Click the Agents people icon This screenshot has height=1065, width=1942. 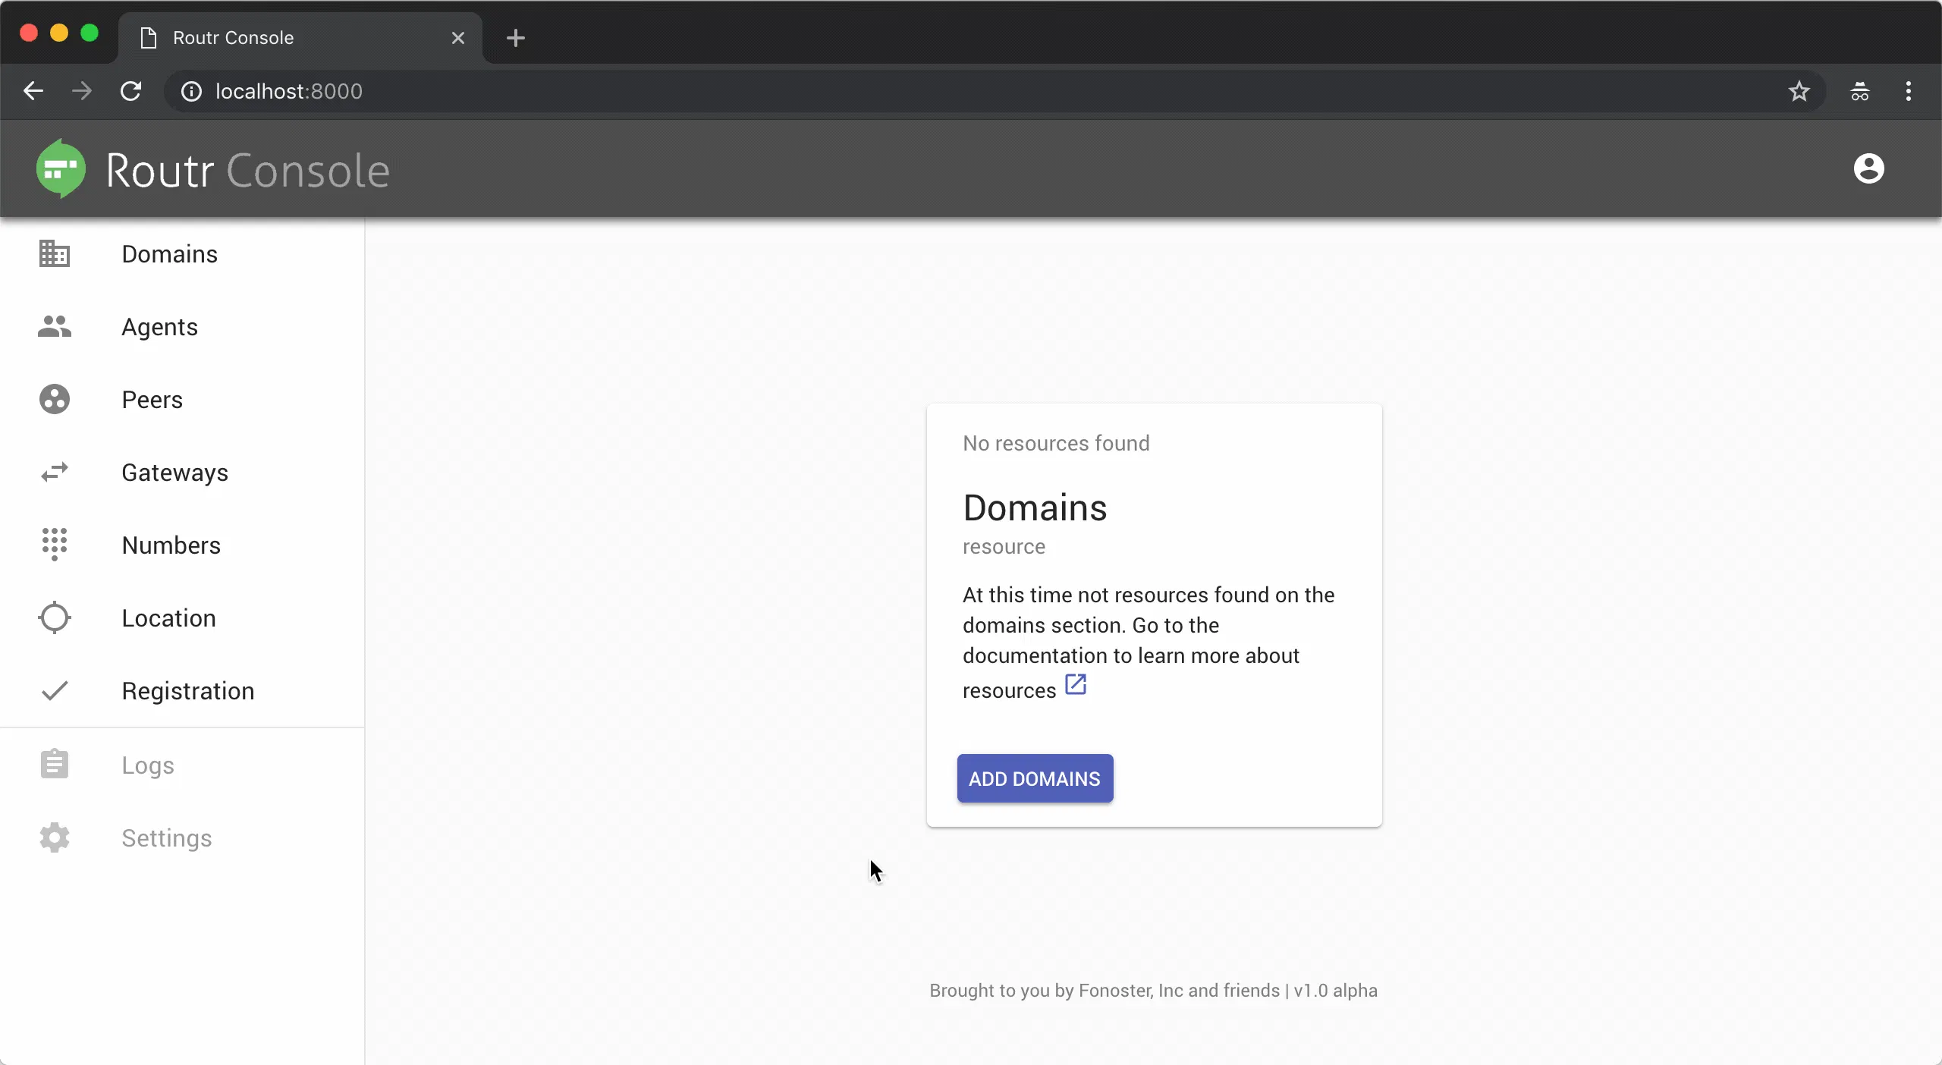55,327
